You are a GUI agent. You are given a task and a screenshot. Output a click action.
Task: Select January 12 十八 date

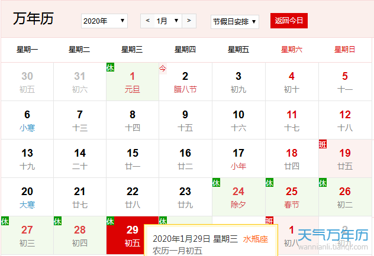345,121
